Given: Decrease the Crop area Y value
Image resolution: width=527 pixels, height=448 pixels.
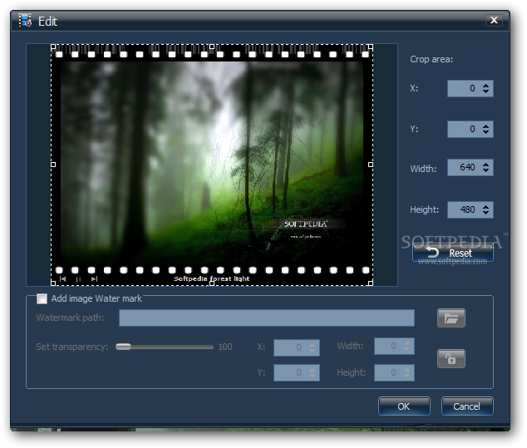Looking at the screenshot, I should (x=485, y=132).
